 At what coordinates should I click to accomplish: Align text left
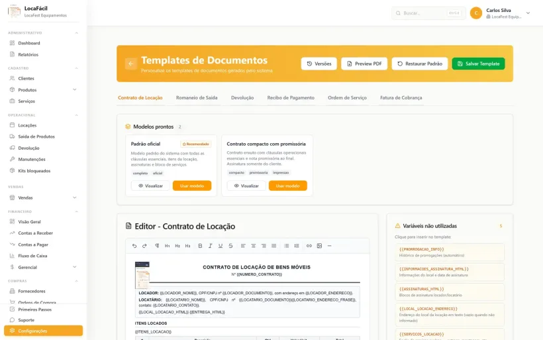(x=243, y=246)
